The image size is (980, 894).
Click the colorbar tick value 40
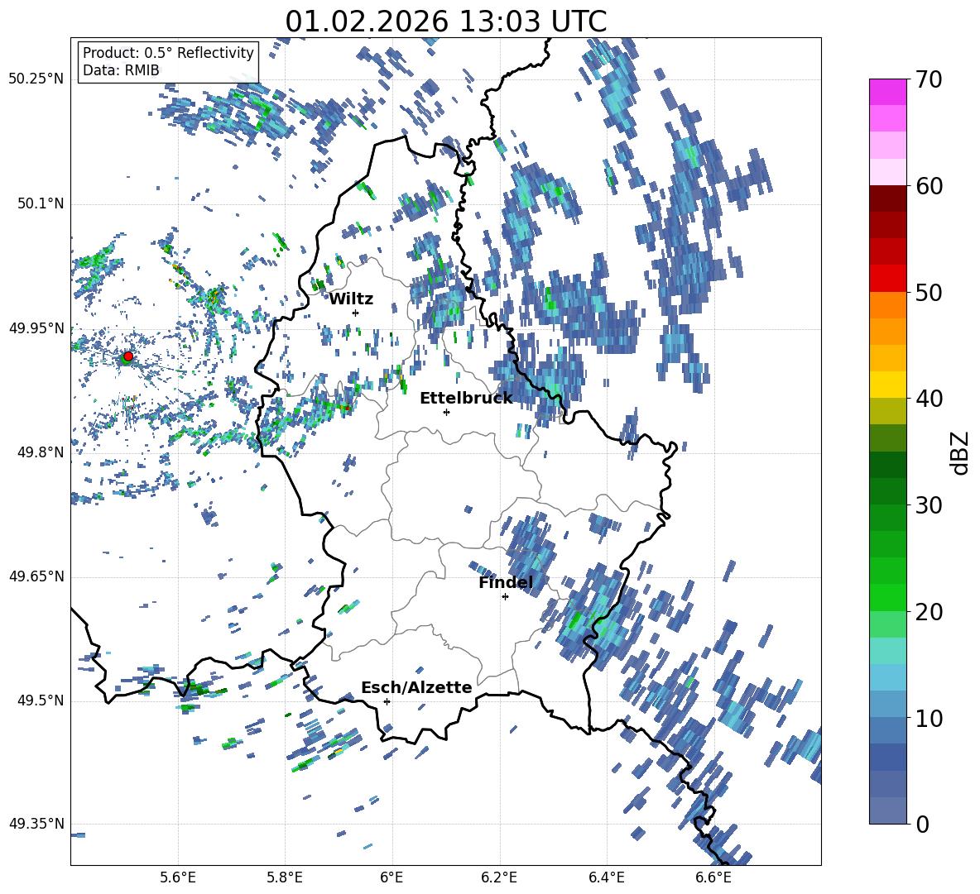[930, 399]
